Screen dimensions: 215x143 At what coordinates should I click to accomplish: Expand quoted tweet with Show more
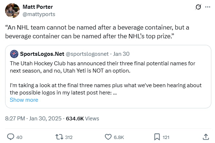tap(24, 100)
